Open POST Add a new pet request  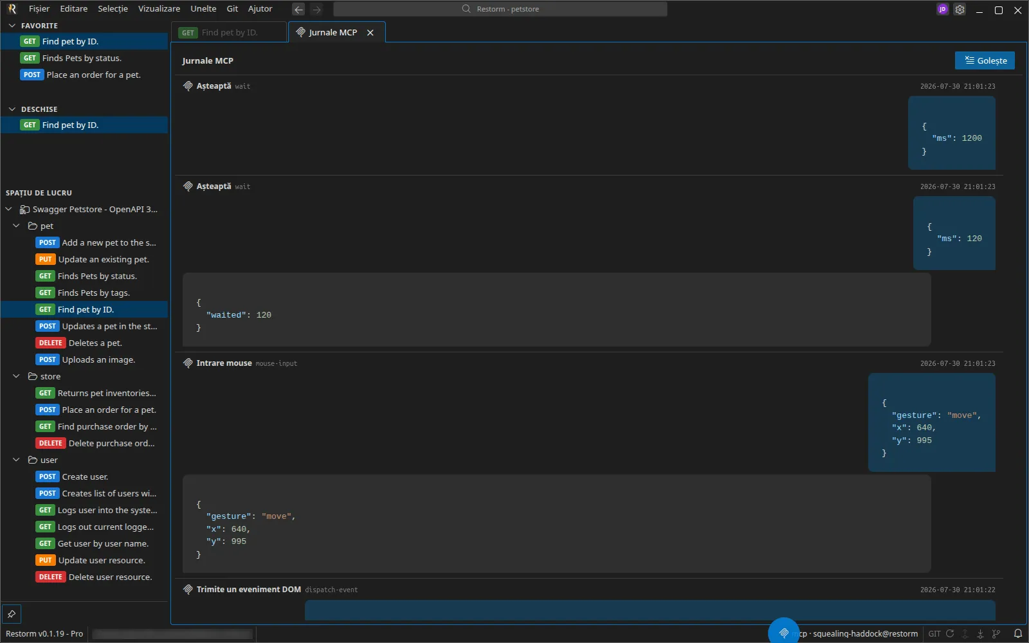(x=84, y=242)
